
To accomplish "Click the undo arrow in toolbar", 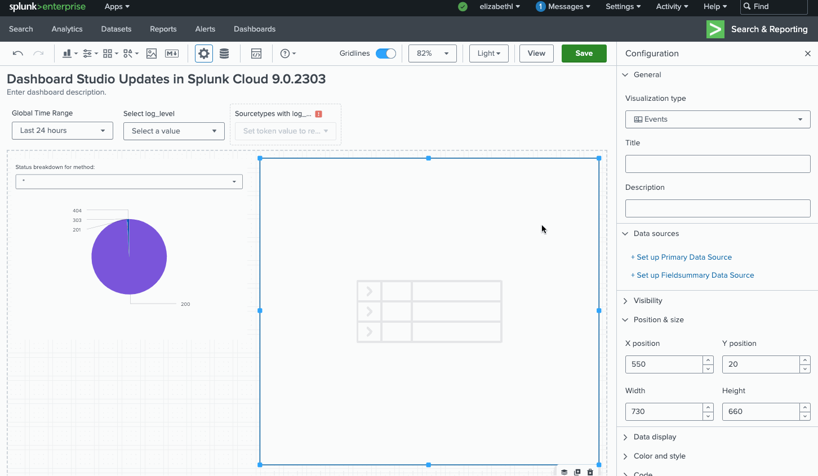I will point(17,54).
